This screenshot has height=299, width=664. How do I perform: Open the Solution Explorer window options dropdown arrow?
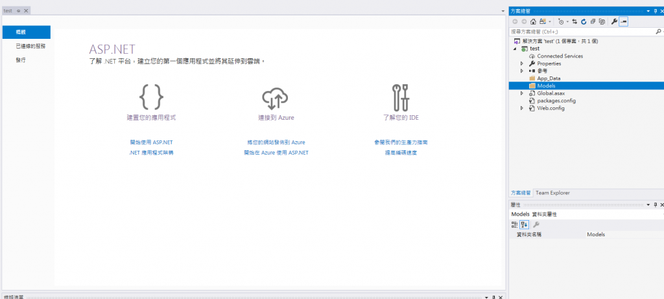pos(648,12)
